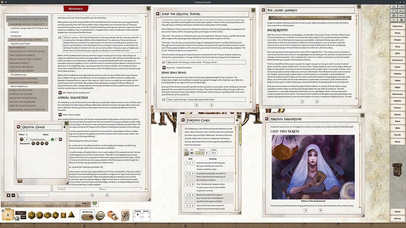Click the GM Bennies coin stack
This screenshot has width=406, height=228.
tap(87, 217)
